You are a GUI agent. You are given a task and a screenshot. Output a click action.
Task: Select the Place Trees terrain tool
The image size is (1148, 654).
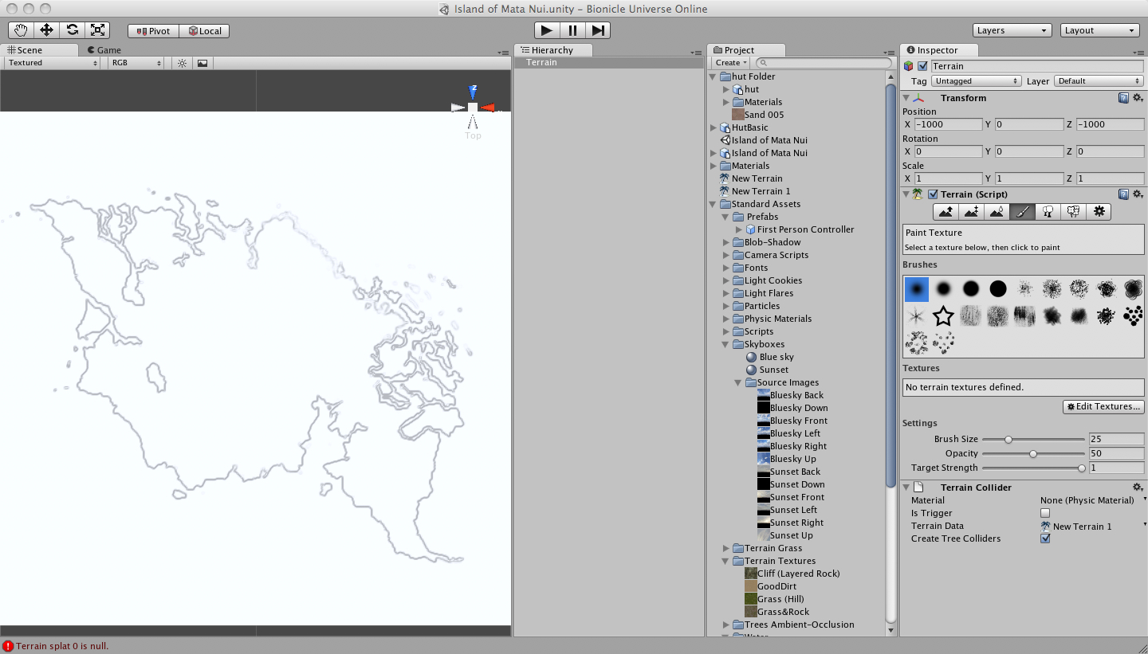[1048, 212]
